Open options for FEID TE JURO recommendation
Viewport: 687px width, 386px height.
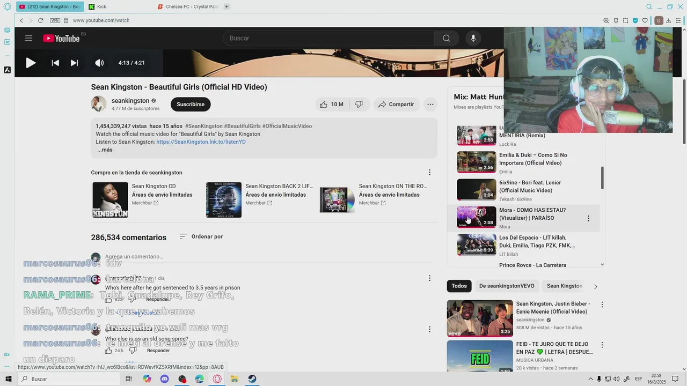[x=602, y=345]
